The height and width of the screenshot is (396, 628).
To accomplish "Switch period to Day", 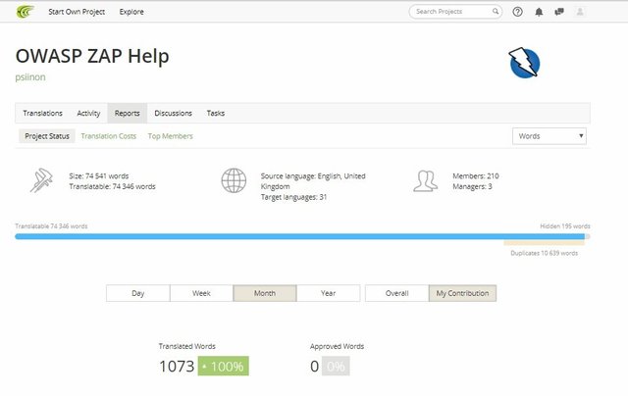I will 137,293.
